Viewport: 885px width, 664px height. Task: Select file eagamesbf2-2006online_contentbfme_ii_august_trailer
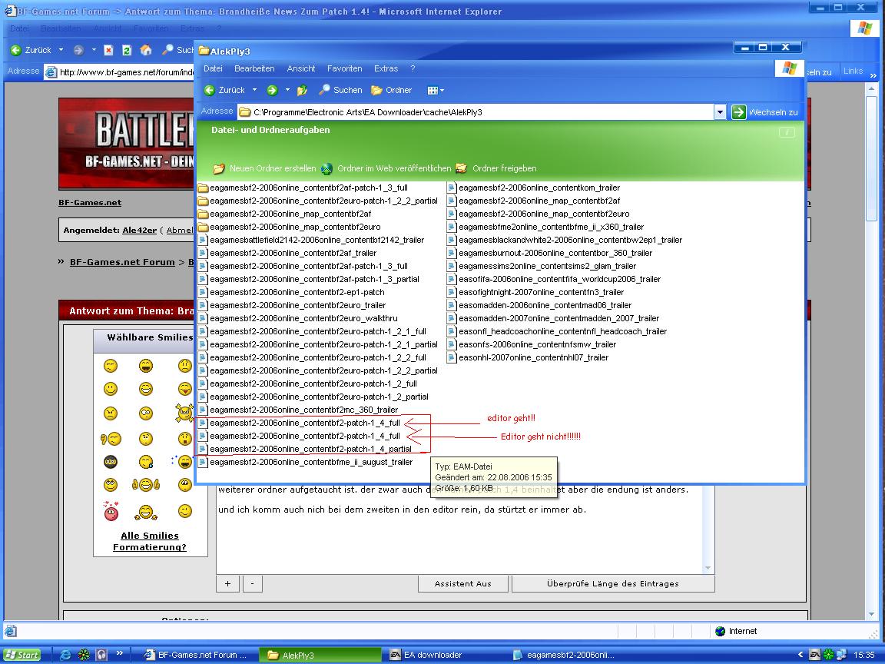(305, 462)
